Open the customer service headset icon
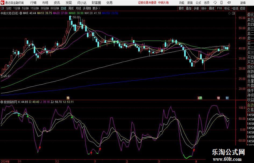Viewport: 254px width, 163px height. coord(215,3)
